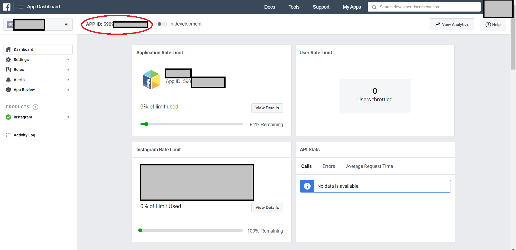Click the 'No data is available.' message

click(338, 186)
